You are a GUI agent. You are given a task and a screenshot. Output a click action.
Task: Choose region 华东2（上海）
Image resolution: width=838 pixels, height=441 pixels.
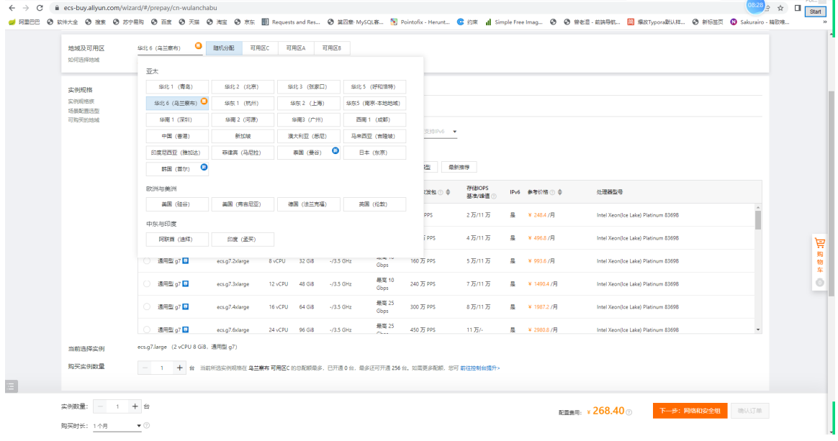click(x=308, y=103)
